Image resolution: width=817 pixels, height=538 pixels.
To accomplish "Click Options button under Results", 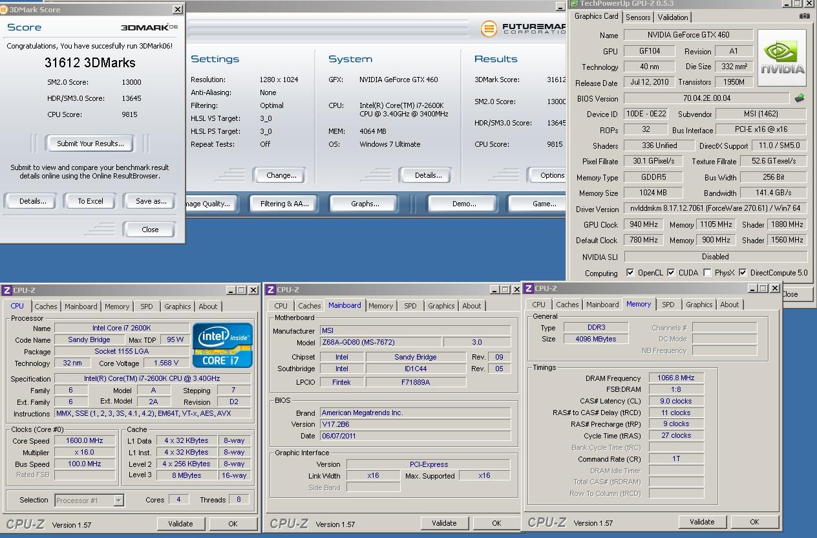I will point(547,175).
